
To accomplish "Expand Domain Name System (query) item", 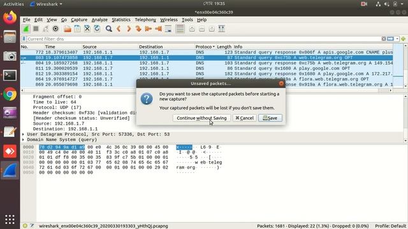I will [x=23, y=140].
